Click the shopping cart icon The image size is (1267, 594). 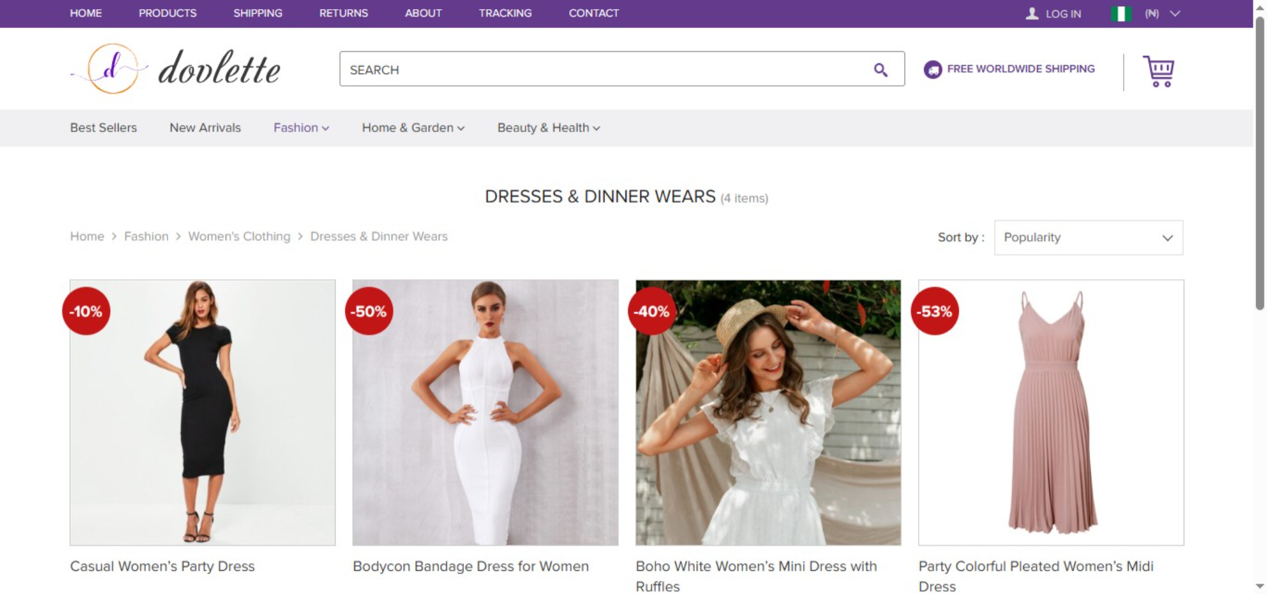1158,71
